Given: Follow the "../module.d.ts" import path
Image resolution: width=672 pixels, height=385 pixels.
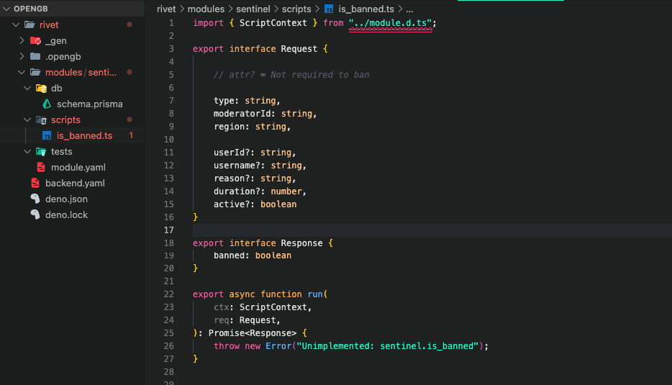Looking at the screenshot, I should coord(391,23).
